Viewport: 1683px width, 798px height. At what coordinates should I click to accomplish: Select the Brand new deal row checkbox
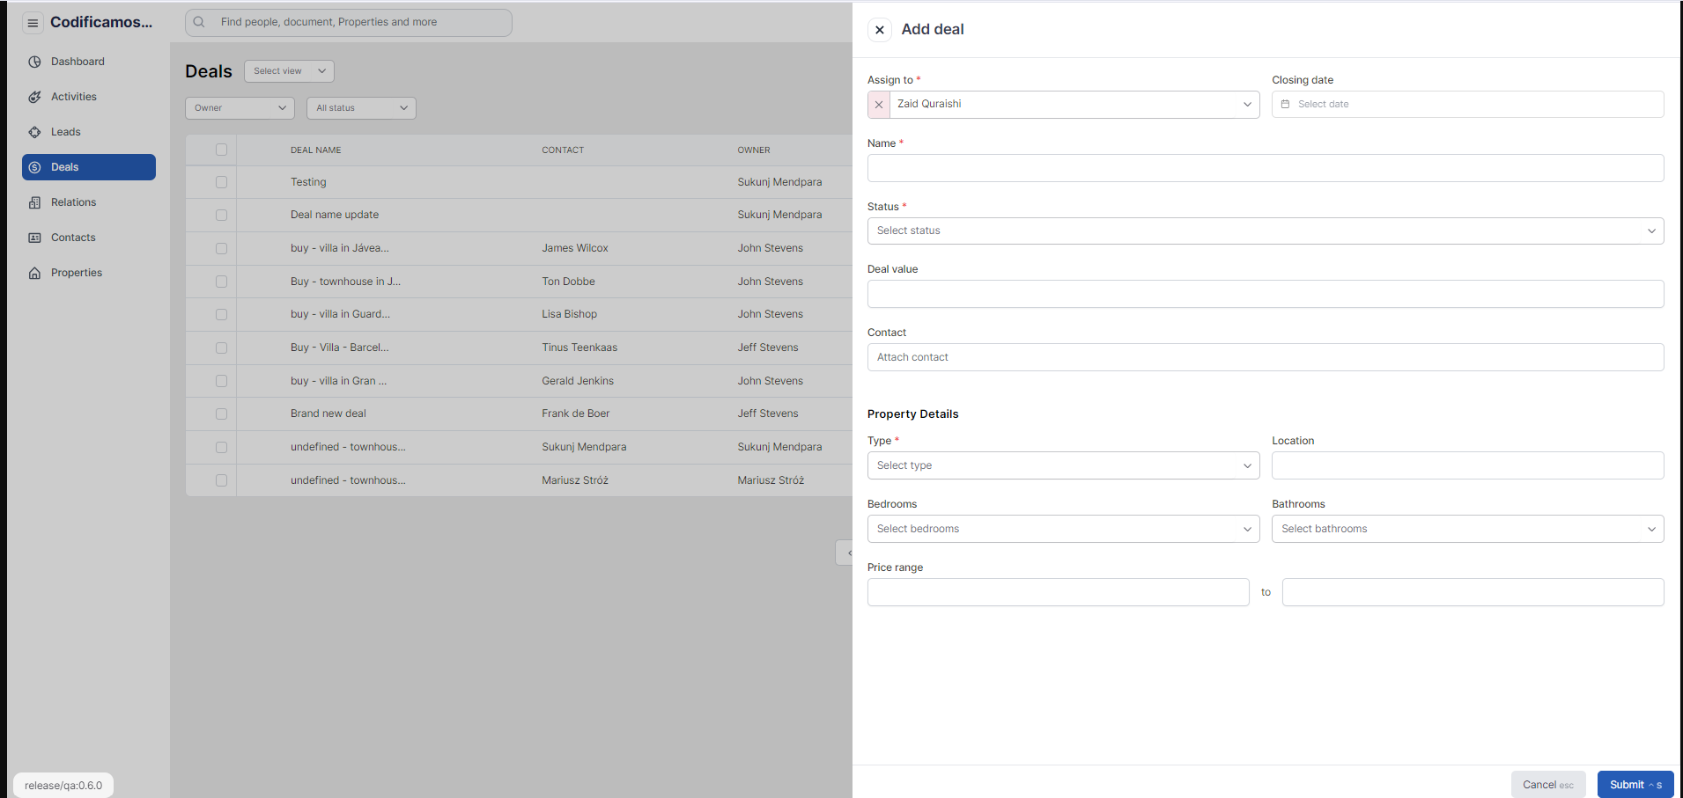click(x=221, y=414)
